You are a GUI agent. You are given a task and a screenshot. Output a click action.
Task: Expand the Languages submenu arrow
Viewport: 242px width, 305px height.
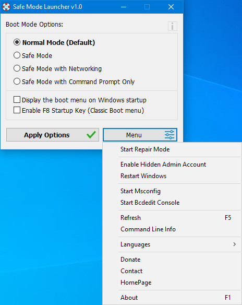(x=234, y=244)
